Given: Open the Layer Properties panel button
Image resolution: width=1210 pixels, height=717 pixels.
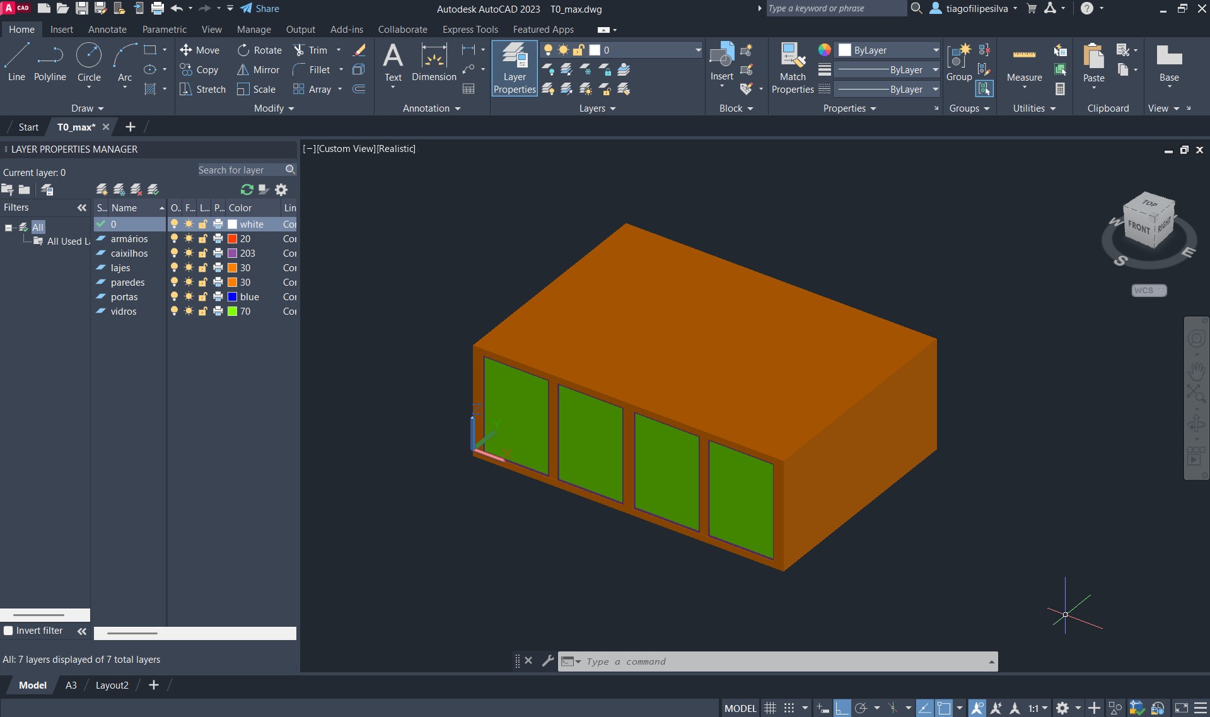Looking at the screenshot, I should click(515, 68).
